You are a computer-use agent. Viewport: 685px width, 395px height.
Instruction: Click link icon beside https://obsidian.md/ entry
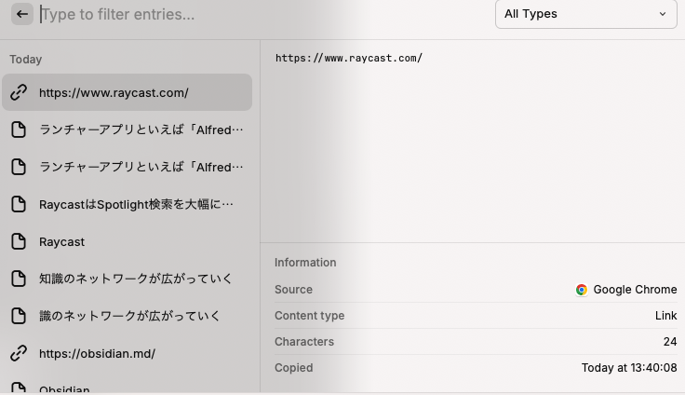tap(19, 353)
